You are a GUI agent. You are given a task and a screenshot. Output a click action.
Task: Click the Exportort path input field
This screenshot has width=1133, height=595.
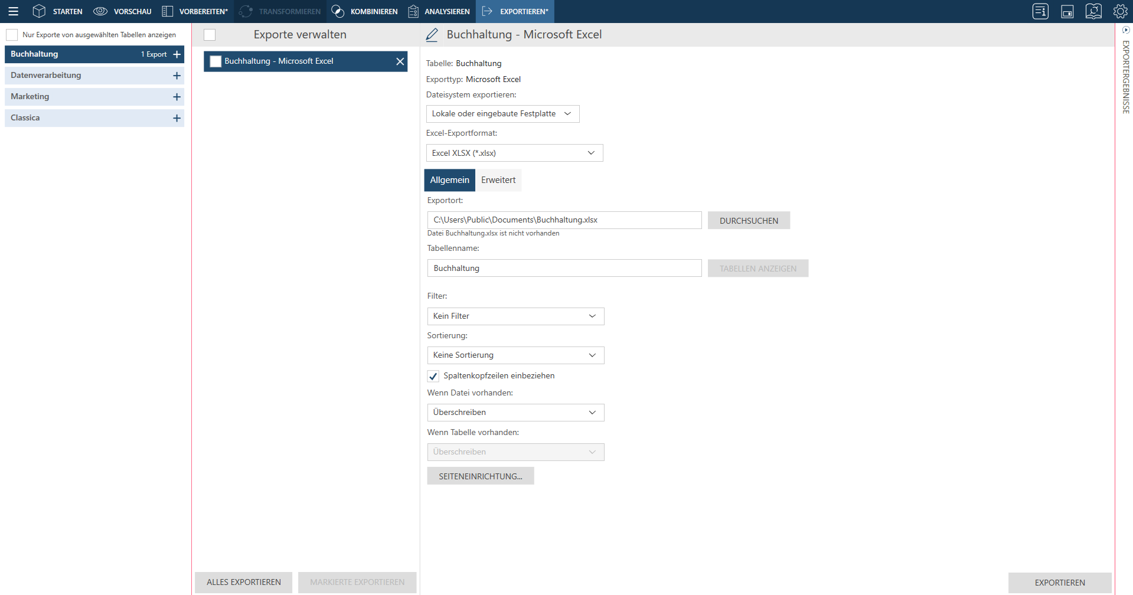564,220
